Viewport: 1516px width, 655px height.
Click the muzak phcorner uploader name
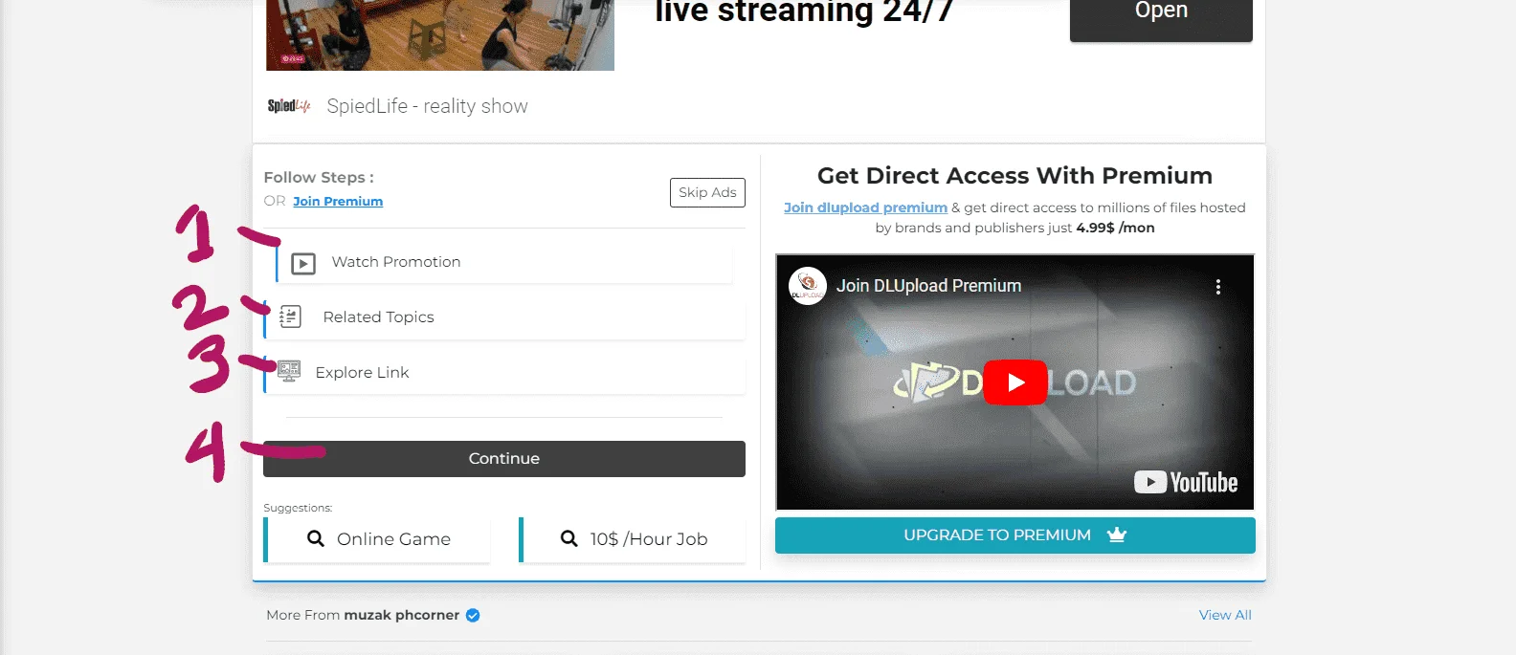pyautogui.click(x=402, y=615)
